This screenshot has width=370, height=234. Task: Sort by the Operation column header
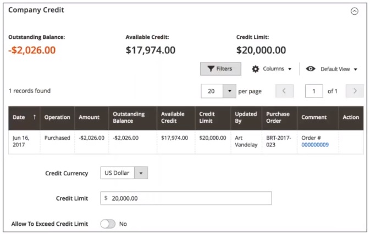(57, 117)
